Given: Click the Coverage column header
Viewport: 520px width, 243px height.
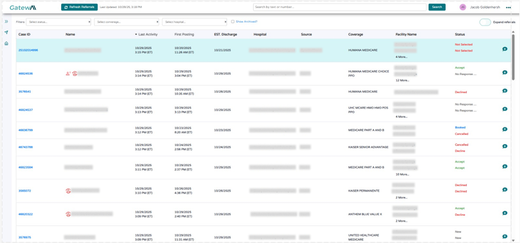Looking at the screenshot, I should 356,34.
